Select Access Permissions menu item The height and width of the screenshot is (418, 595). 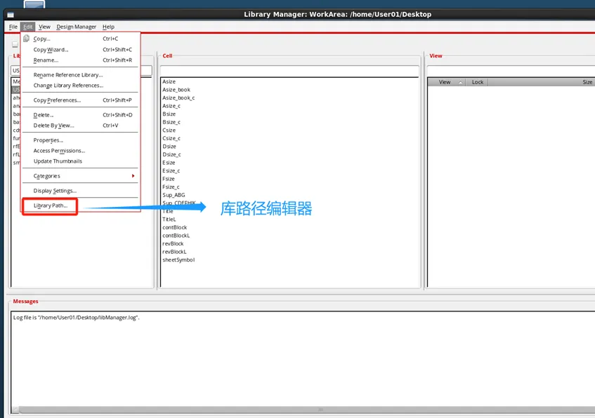pos(59,151)
